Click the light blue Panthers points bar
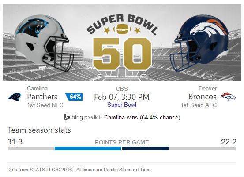The image size is (244, 177). [x=88, y=148]
